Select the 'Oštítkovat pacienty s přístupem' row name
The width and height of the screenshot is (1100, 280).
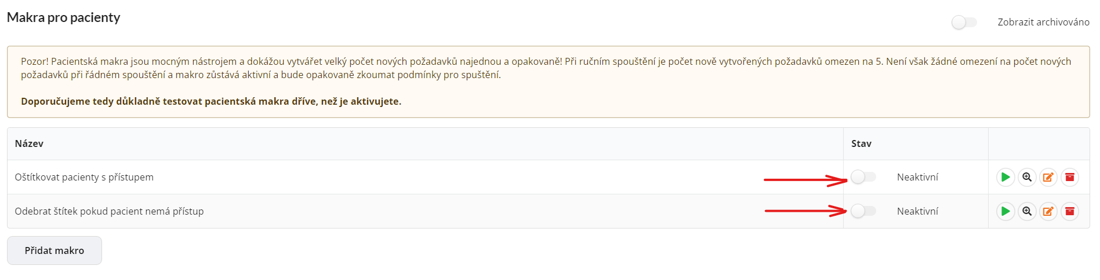click(84, 177)
